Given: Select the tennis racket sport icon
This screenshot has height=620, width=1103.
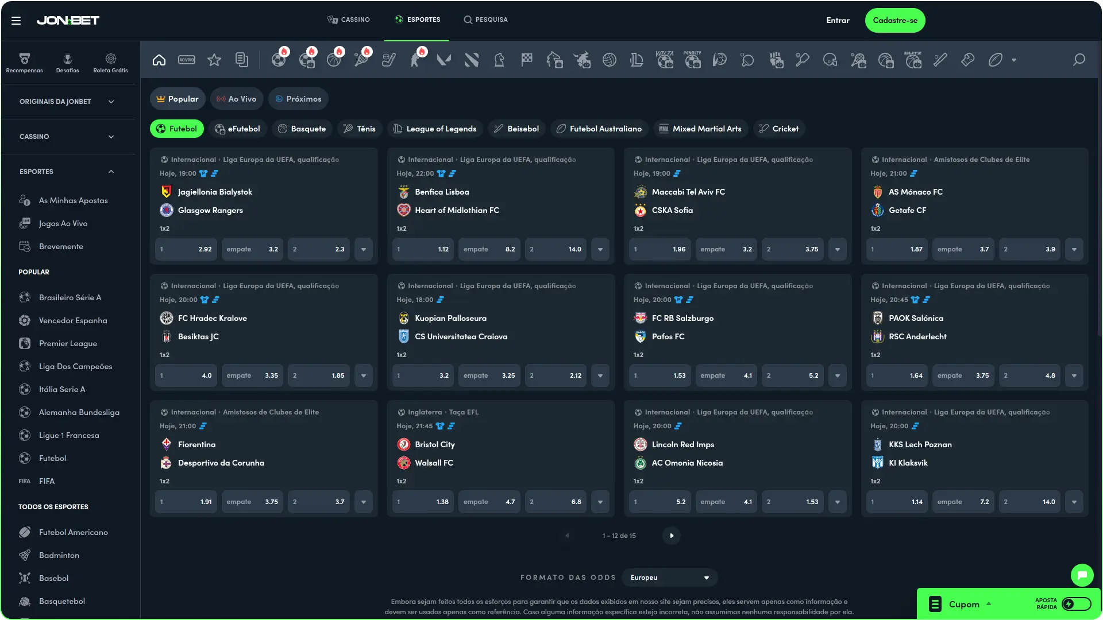Looking at the screenshot, I should click(361, 60).
